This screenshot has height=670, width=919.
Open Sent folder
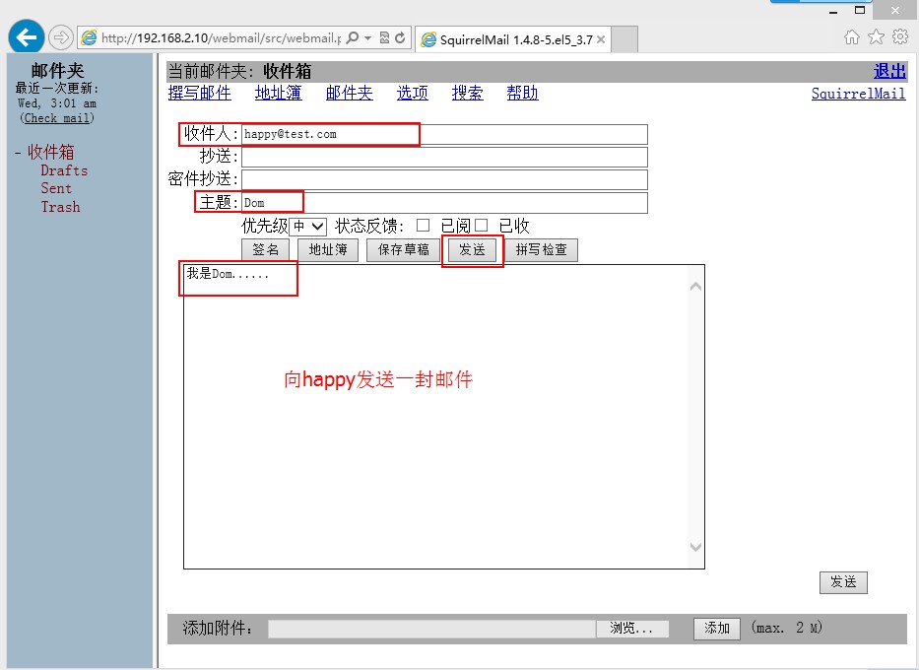pos(56,188)
